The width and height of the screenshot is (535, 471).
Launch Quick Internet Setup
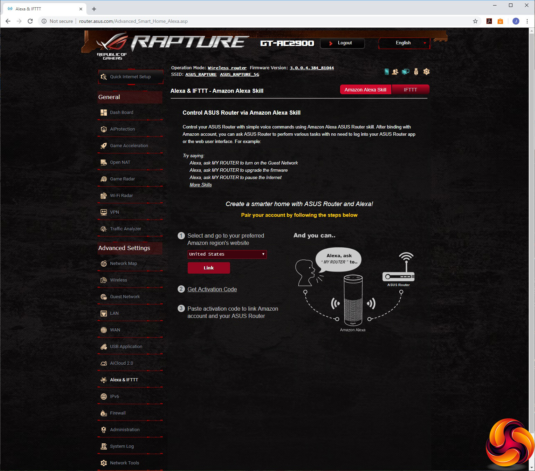click(130, 77)
